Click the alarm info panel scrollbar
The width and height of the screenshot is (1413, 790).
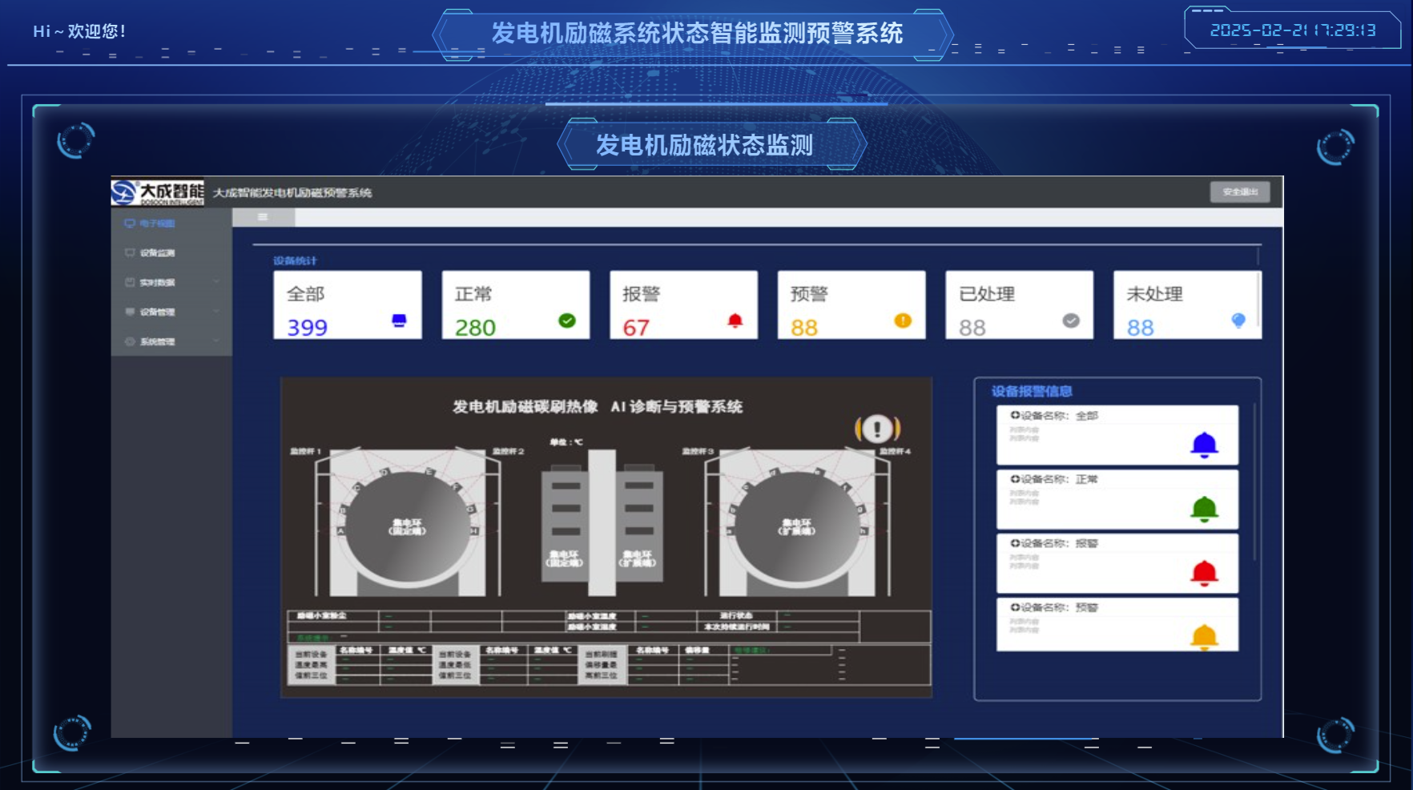coord(1254,481)
